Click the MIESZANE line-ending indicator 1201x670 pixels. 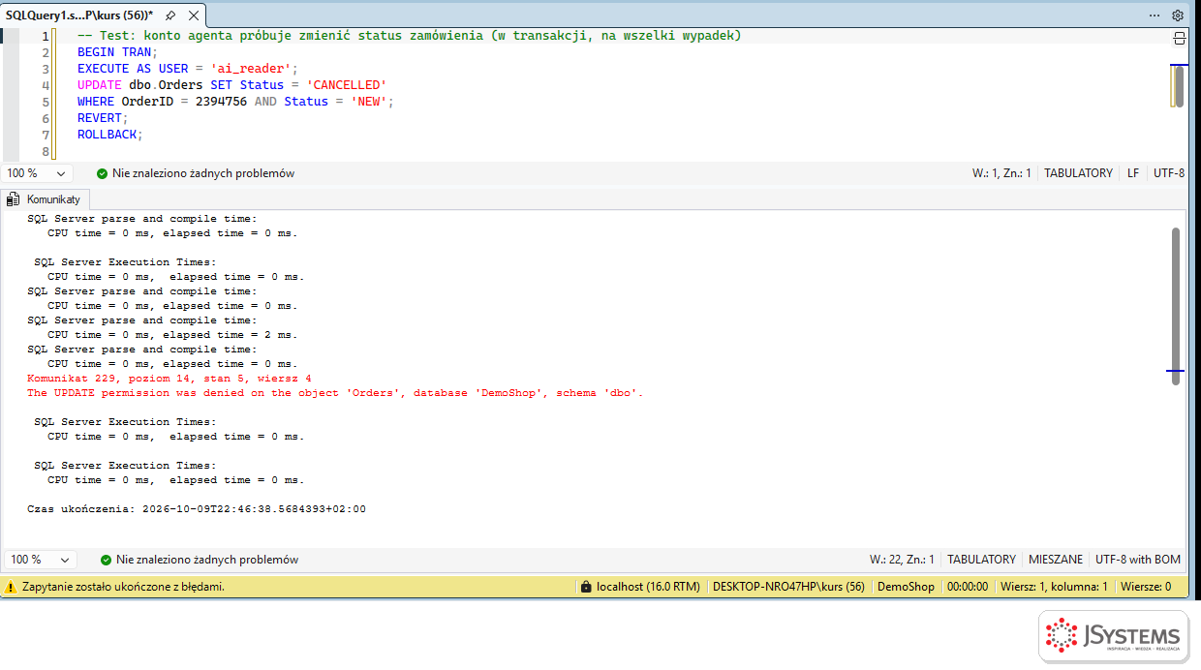1056,560
